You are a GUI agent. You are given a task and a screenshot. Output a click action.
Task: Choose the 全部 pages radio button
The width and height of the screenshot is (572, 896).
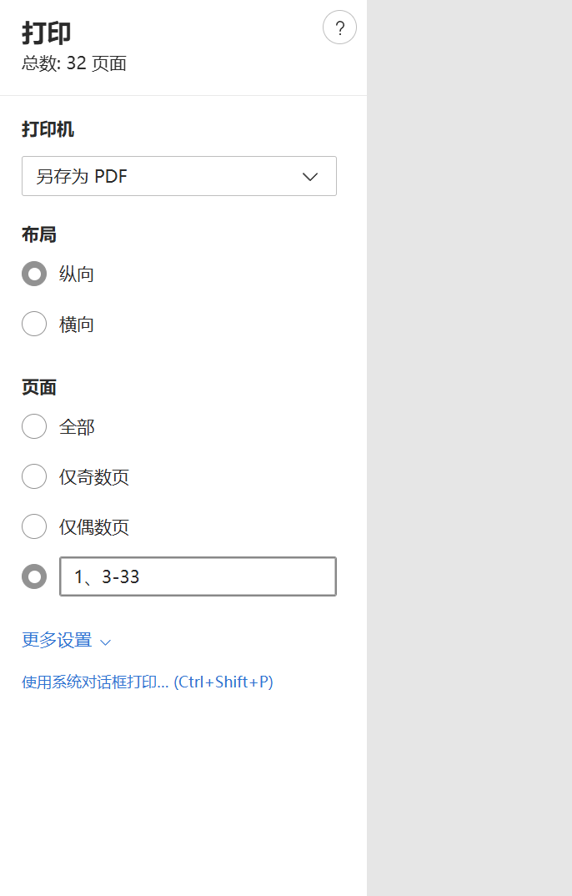tap(34, 426)
